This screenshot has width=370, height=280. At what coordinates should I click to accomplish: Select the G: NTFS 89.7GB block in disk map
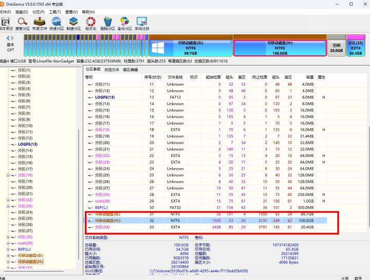(x=191, y=46)
